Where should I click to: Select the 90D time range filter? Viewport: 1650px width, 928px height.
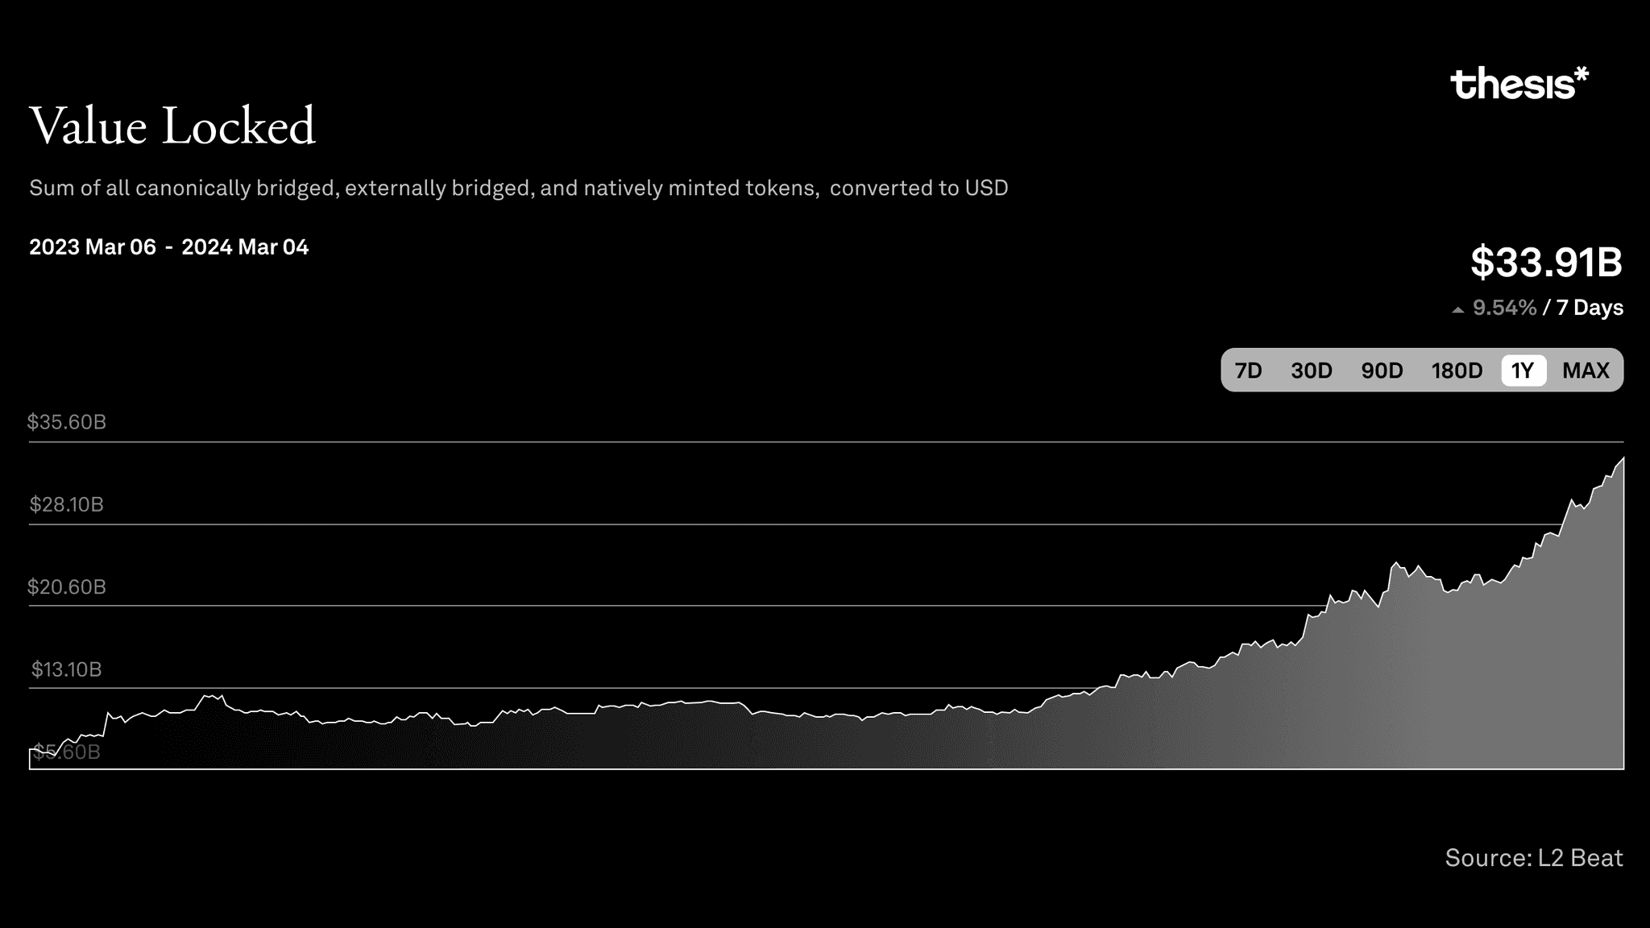pos(1382,371)
